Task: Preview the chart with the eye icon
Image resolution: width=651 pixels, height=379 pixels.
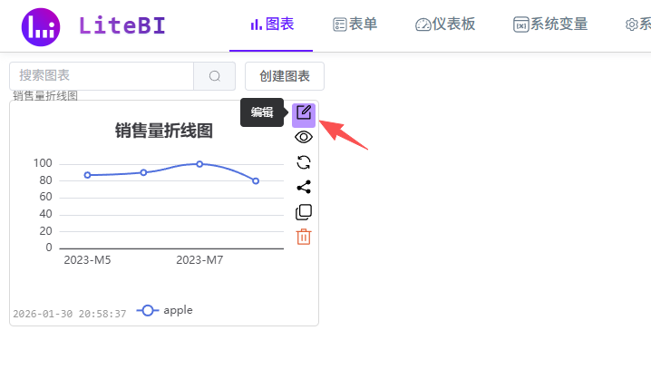Action: pos(304,137)
